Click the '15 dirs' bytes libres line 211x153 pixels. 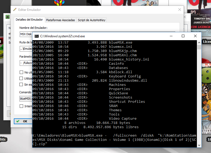point(100,127)
